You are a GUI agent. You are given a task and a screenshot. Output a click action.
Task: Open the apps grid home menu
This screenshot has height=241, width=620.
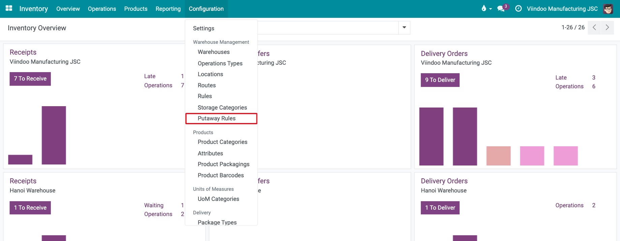(x=9, y=8)
